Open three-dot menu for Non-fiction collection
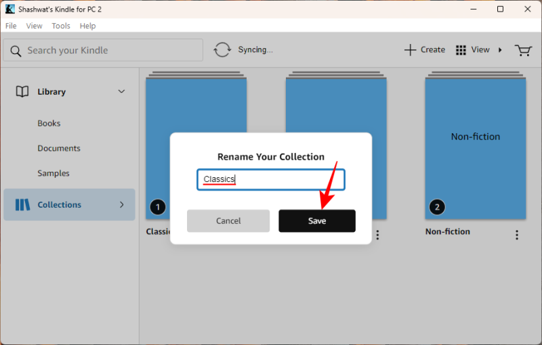 tap(517, 235)
